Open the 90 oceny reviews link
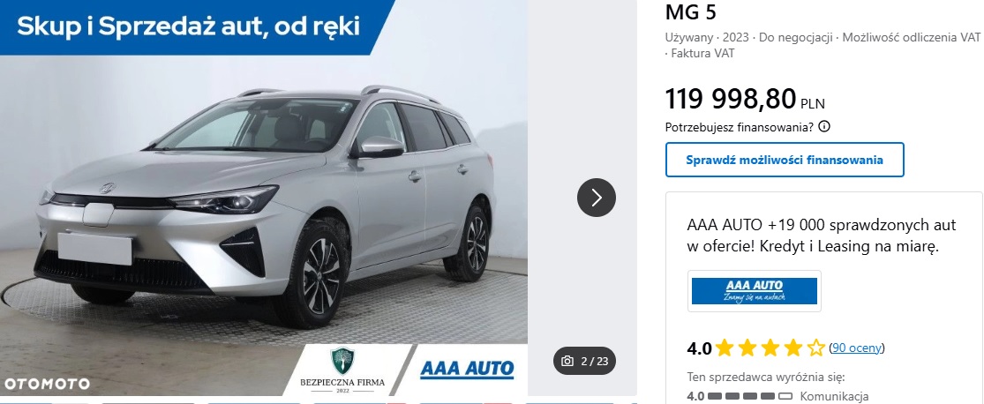Viewport: 984px width, 404px height. (x=857, y=348)
